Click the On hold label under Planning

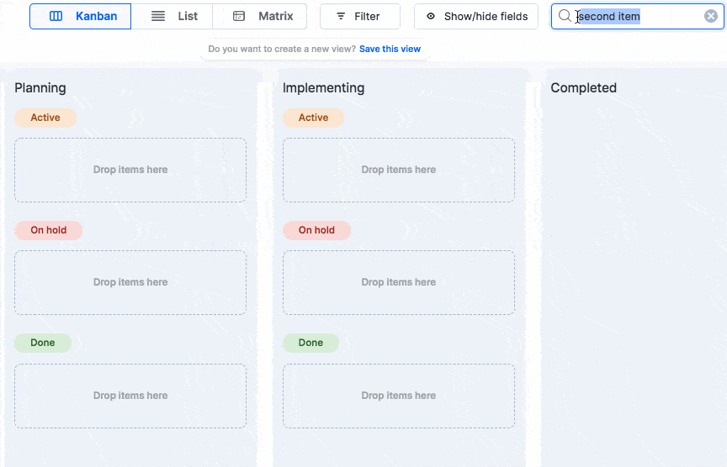pyautogui.click(x=49, y=230)
